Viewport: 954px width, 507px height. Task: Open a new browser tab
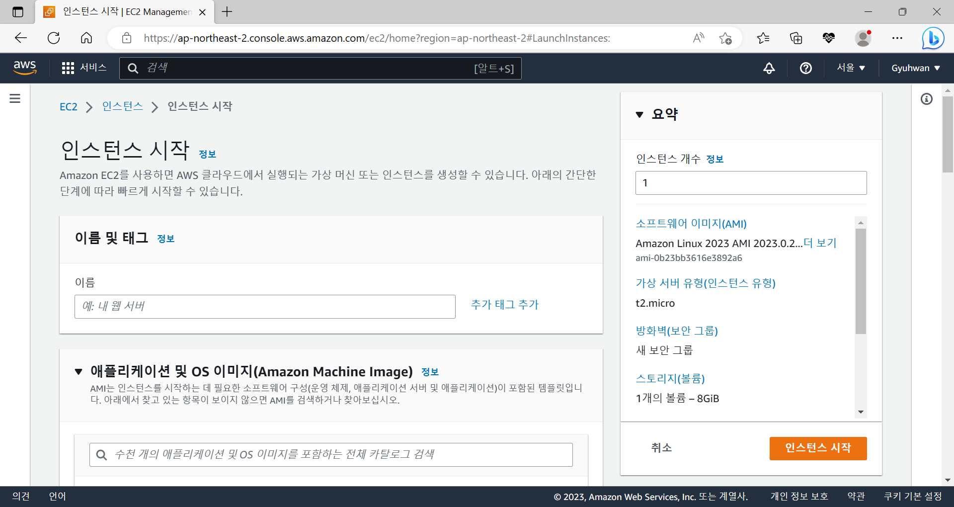tap(227, 11)
